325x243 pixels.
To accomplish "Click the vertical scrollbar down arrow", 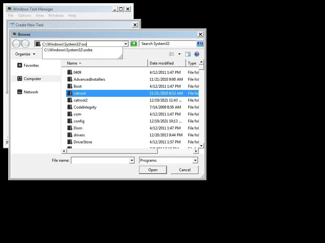I will (201, 146).
